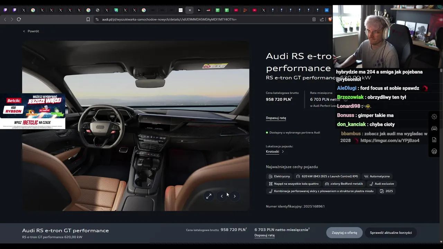443x249 pixels.
Task: Open the gallery in fullscreen view
Action: [209, 196]
